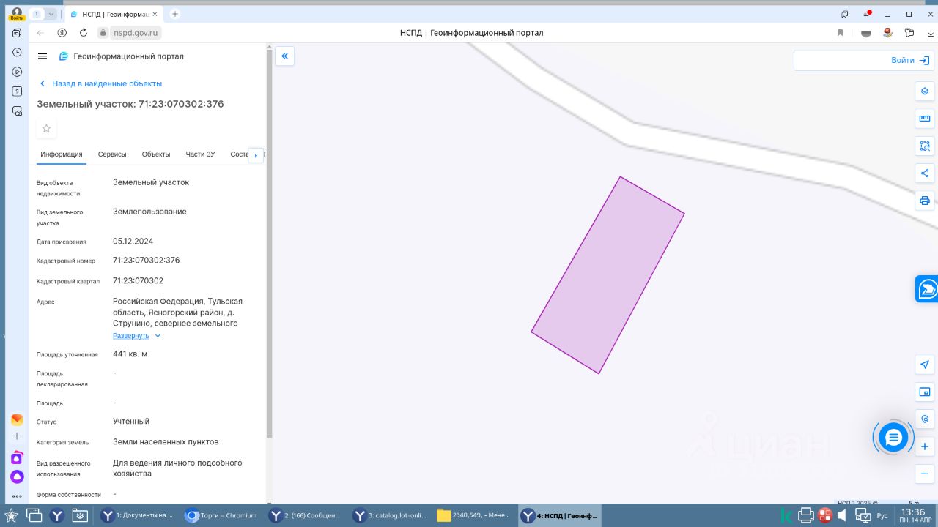938x527 pixels.
Task: Open Alice assistant purple sidebar icon
Action: tap(17, 476)
